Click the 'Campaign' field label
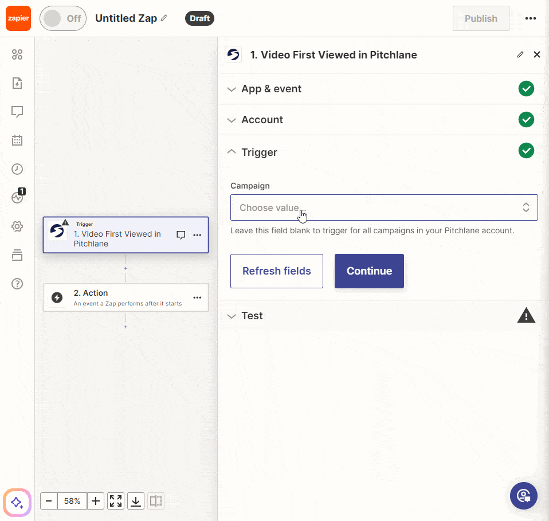 250,186
